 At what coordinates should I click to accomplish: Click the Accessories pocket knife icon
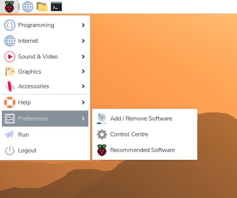tap(10, 86)
